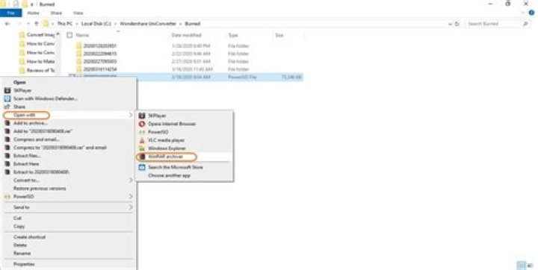Choose Copy in the context menu
Image resolution: width=538 pixels, height=270 pixels.
(x=19, y=227)
